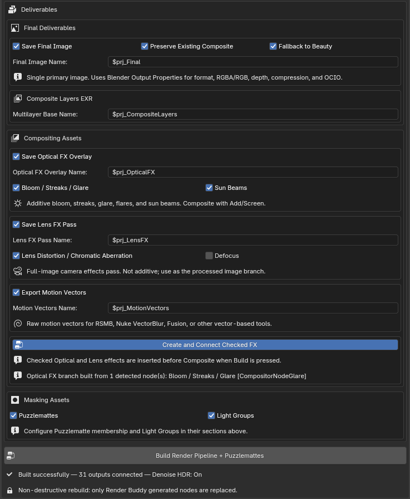Toggle Fallback to Beauty option
This screenshot has height=499, width=410.
point(273,46)
